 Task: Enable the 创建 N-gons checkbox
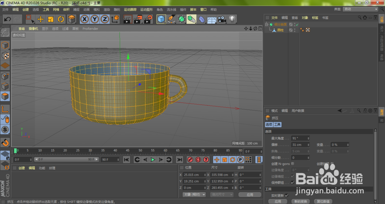coord(293,164)
